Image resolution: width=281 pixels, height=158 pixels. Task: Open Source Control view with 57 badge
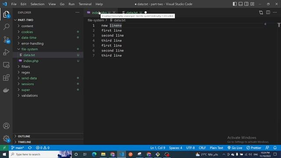click(6, 39)
